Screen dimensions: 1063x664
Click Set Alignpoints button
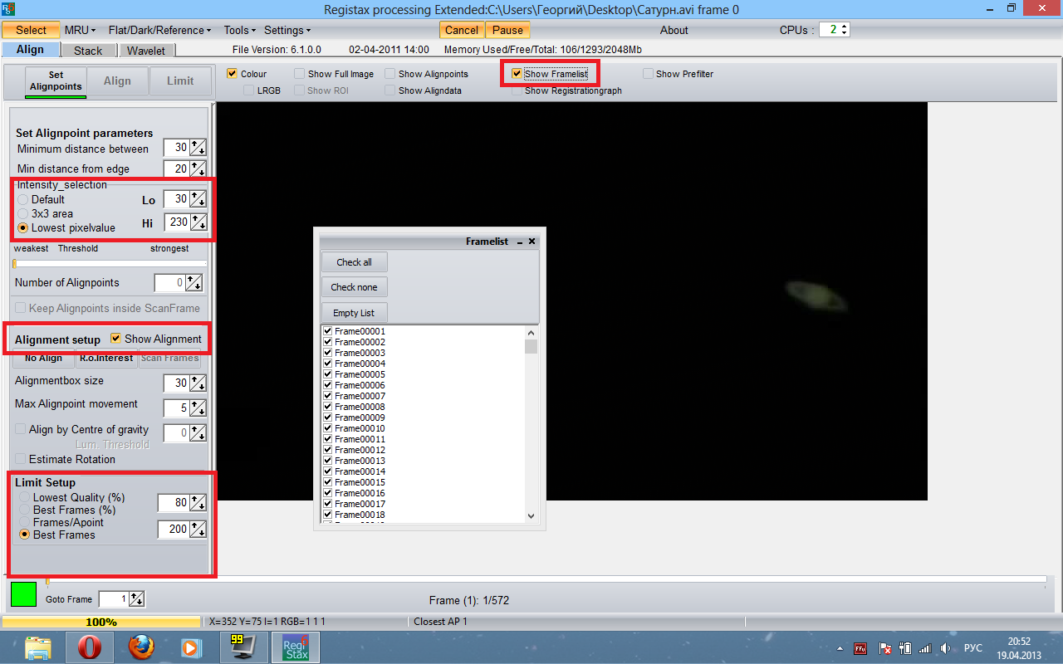click(56, 81)
